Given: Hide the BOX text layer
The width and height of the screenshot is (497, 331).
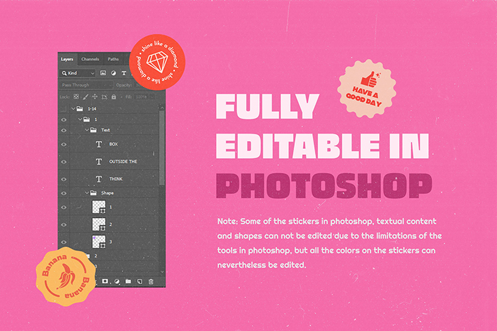Looking at the screenshot, I should (x=64, y=144).
